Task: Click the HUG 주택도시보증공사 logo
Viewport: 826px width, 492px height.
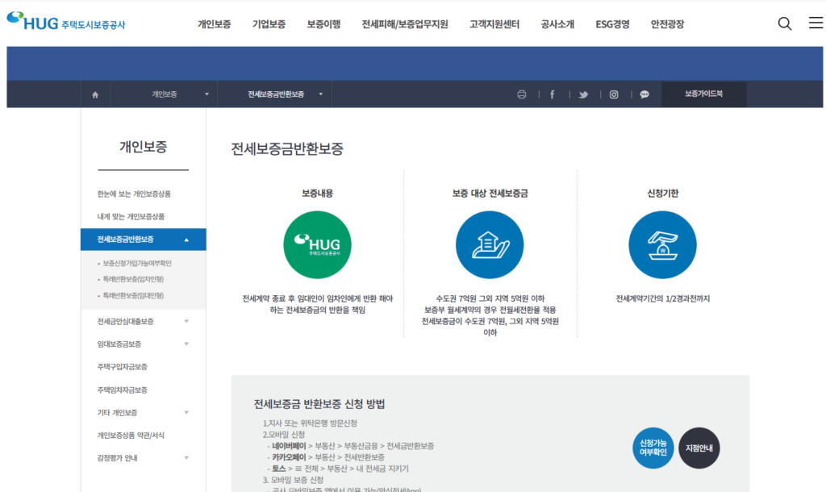Action: point(66,22)
